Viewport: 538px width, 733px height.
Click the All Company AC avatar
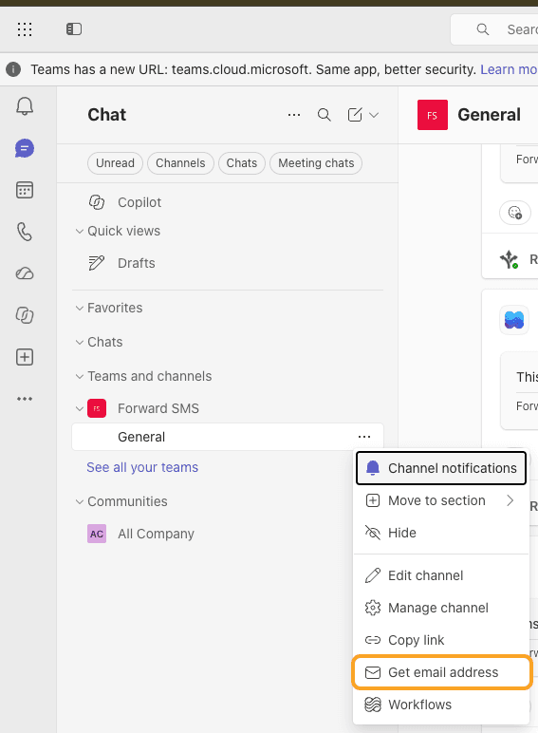(x=97, y=534)
